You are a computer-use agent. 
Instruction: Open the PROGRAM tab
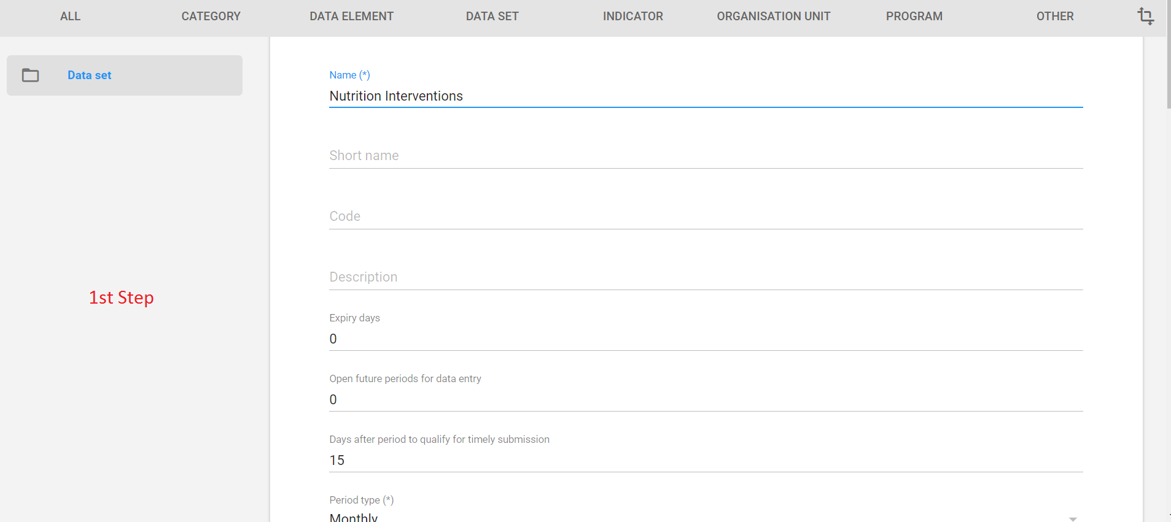coord(914,17)
